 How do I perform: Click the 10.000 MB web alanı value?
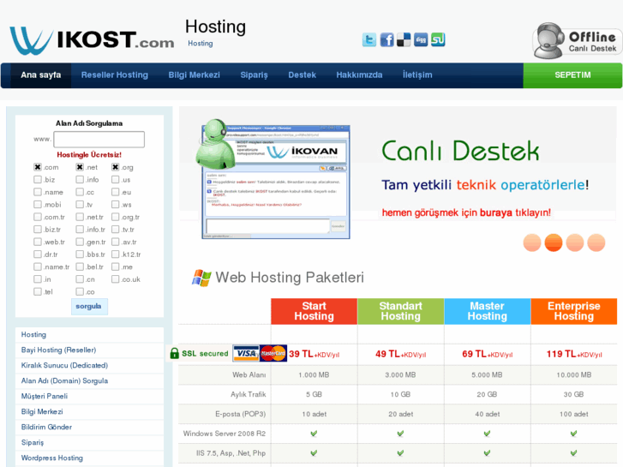pyautogui.click(x=574, y=374)
